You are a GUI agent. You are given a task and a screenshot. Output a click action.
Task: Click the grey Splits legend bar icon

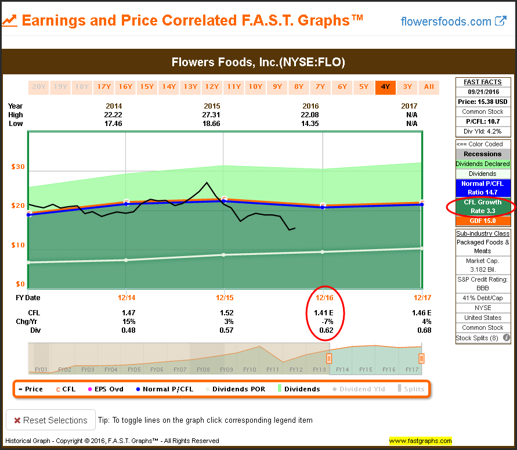(x=399, y=389)
